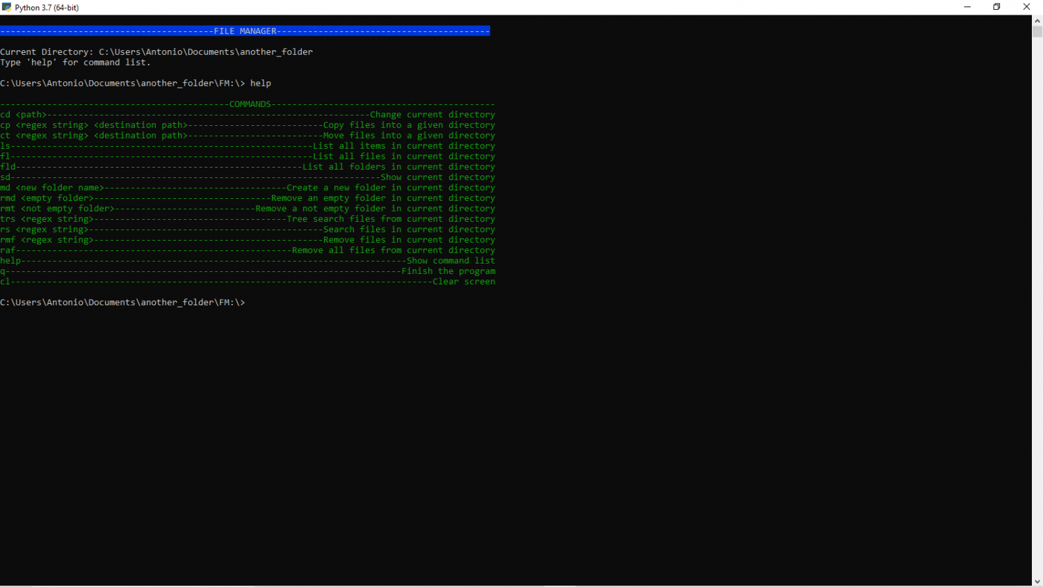
Task: Click the scrollbar up arrow
Action: click(1037, 20)
